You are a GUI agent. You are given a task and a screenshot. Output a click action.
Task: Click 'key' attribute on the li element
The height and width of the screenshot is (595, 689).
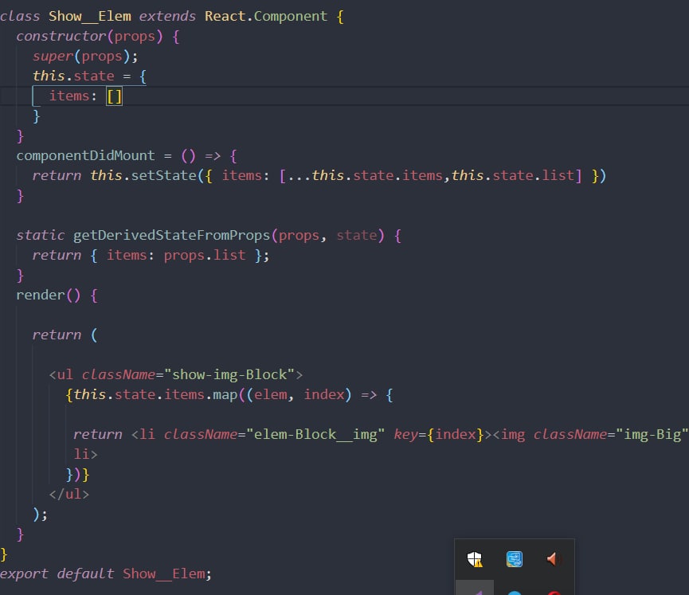click(405, 434)
